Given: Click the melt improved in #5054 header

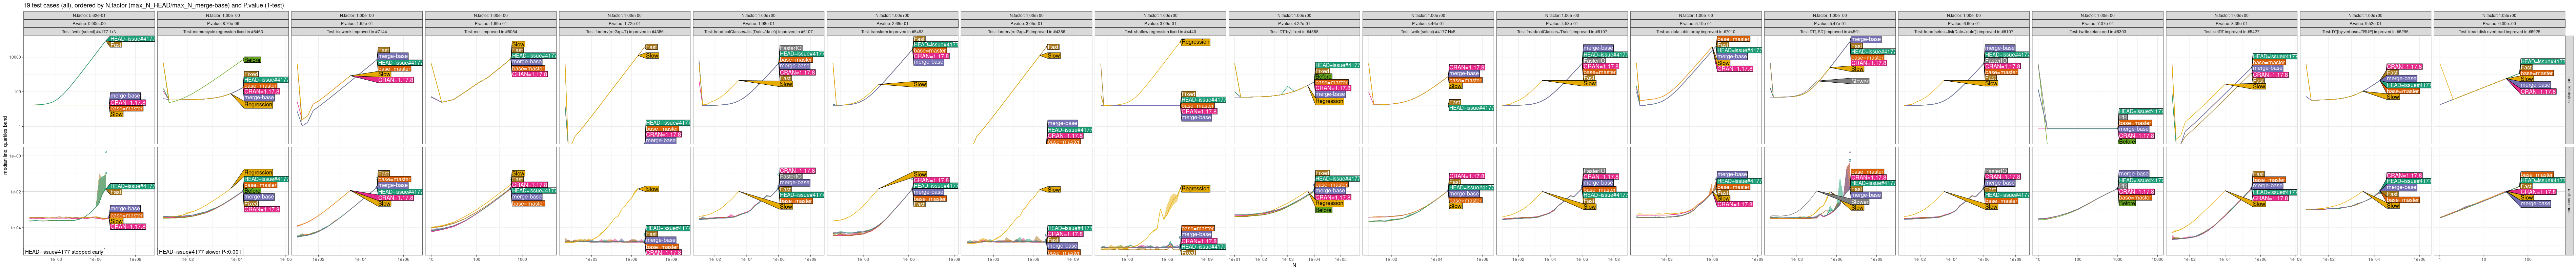Looking at the screenshot, I should pos(491,32).
